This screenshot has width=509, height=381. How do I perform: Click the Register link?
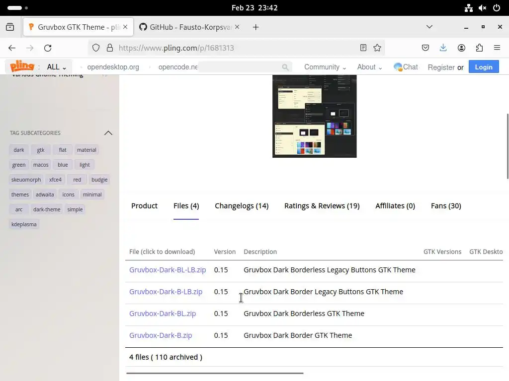click(x=441, y=67)
